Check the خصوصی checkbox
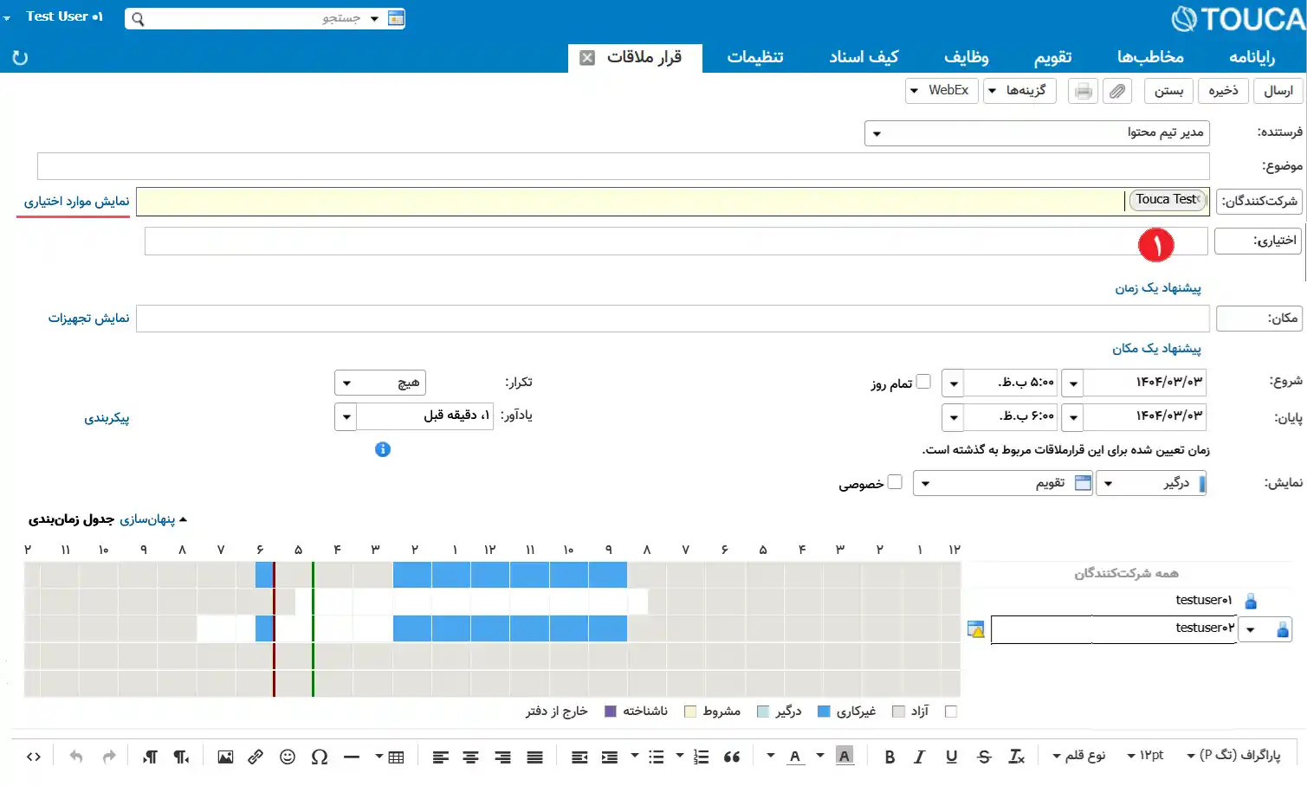 (895, 482)
